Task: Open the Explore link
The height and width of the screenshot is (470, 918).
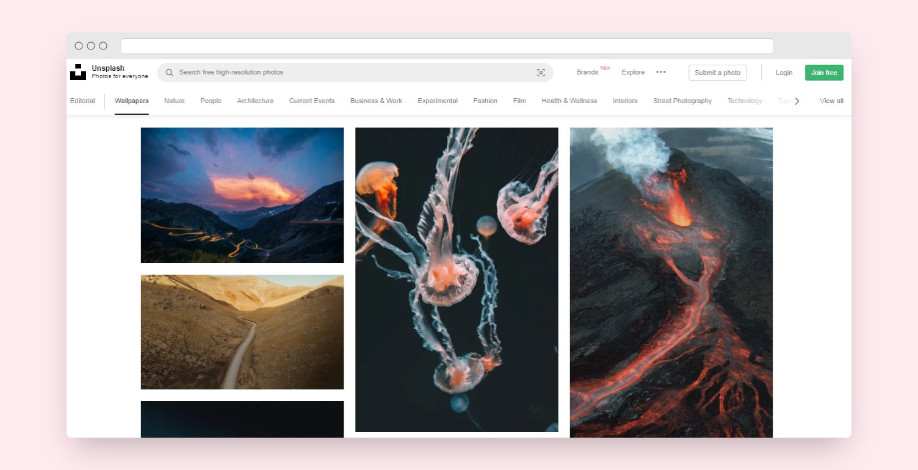Action: click(633, 72)
